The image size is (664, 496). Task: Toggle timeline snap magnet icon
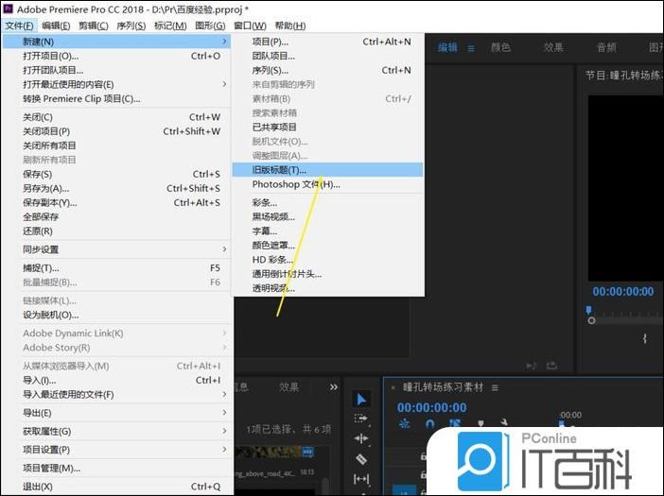click(430, 424)
